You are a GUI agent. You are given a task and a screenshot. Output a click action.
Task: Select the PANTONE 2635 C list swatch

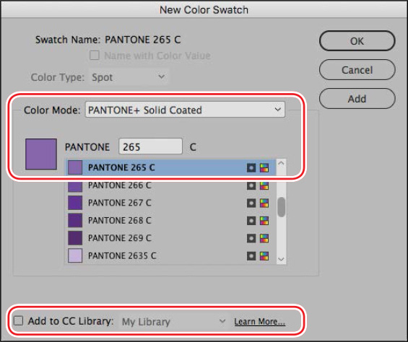coord(75,255)
